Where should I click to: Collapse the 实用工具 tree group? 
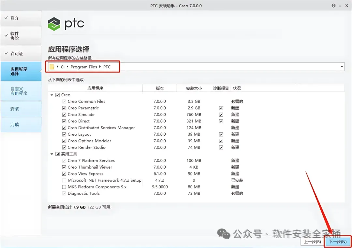(x=51, y=154)
